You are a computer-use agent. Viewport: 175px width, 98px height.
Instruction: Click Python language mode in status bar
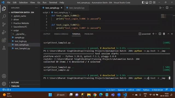click(146, 90)
